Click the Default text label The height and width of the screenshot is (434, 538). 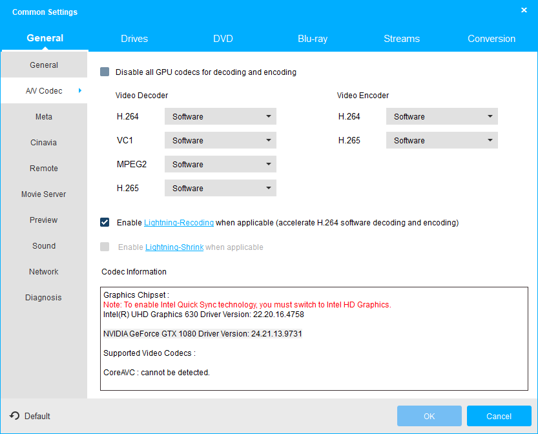(x=37, y=416)
